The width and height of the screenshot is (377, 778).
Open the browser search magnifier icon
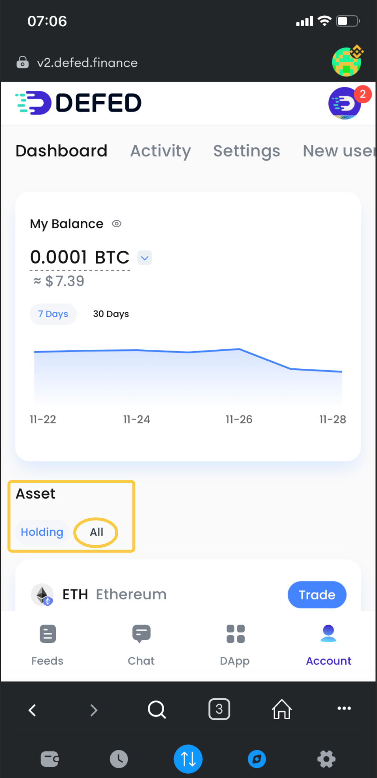[157, 709]
